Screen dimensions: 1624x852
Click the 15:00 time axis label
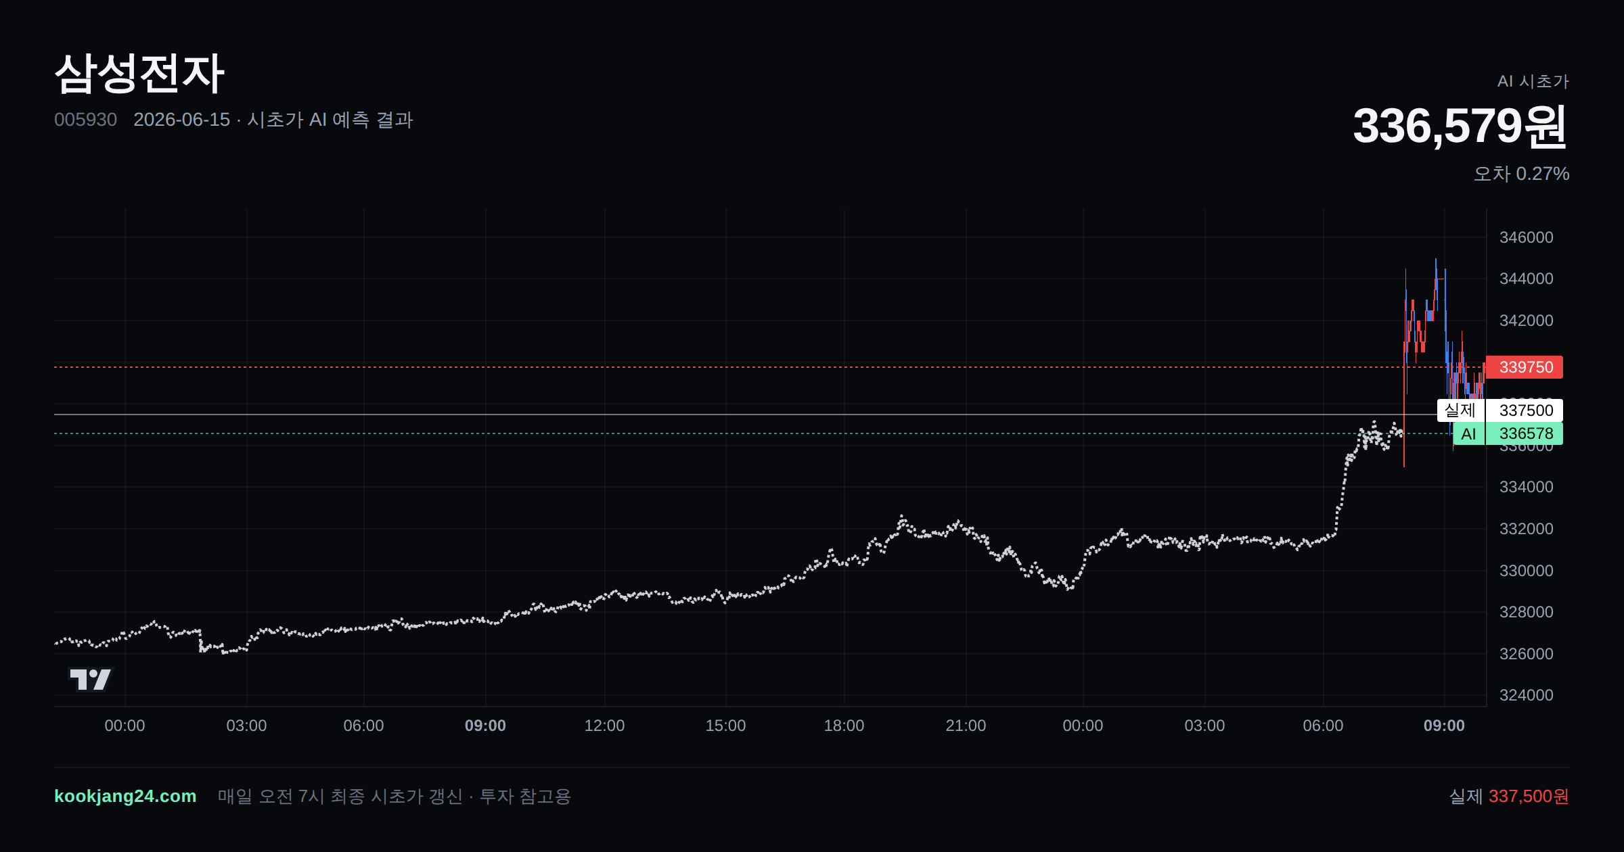725,726
